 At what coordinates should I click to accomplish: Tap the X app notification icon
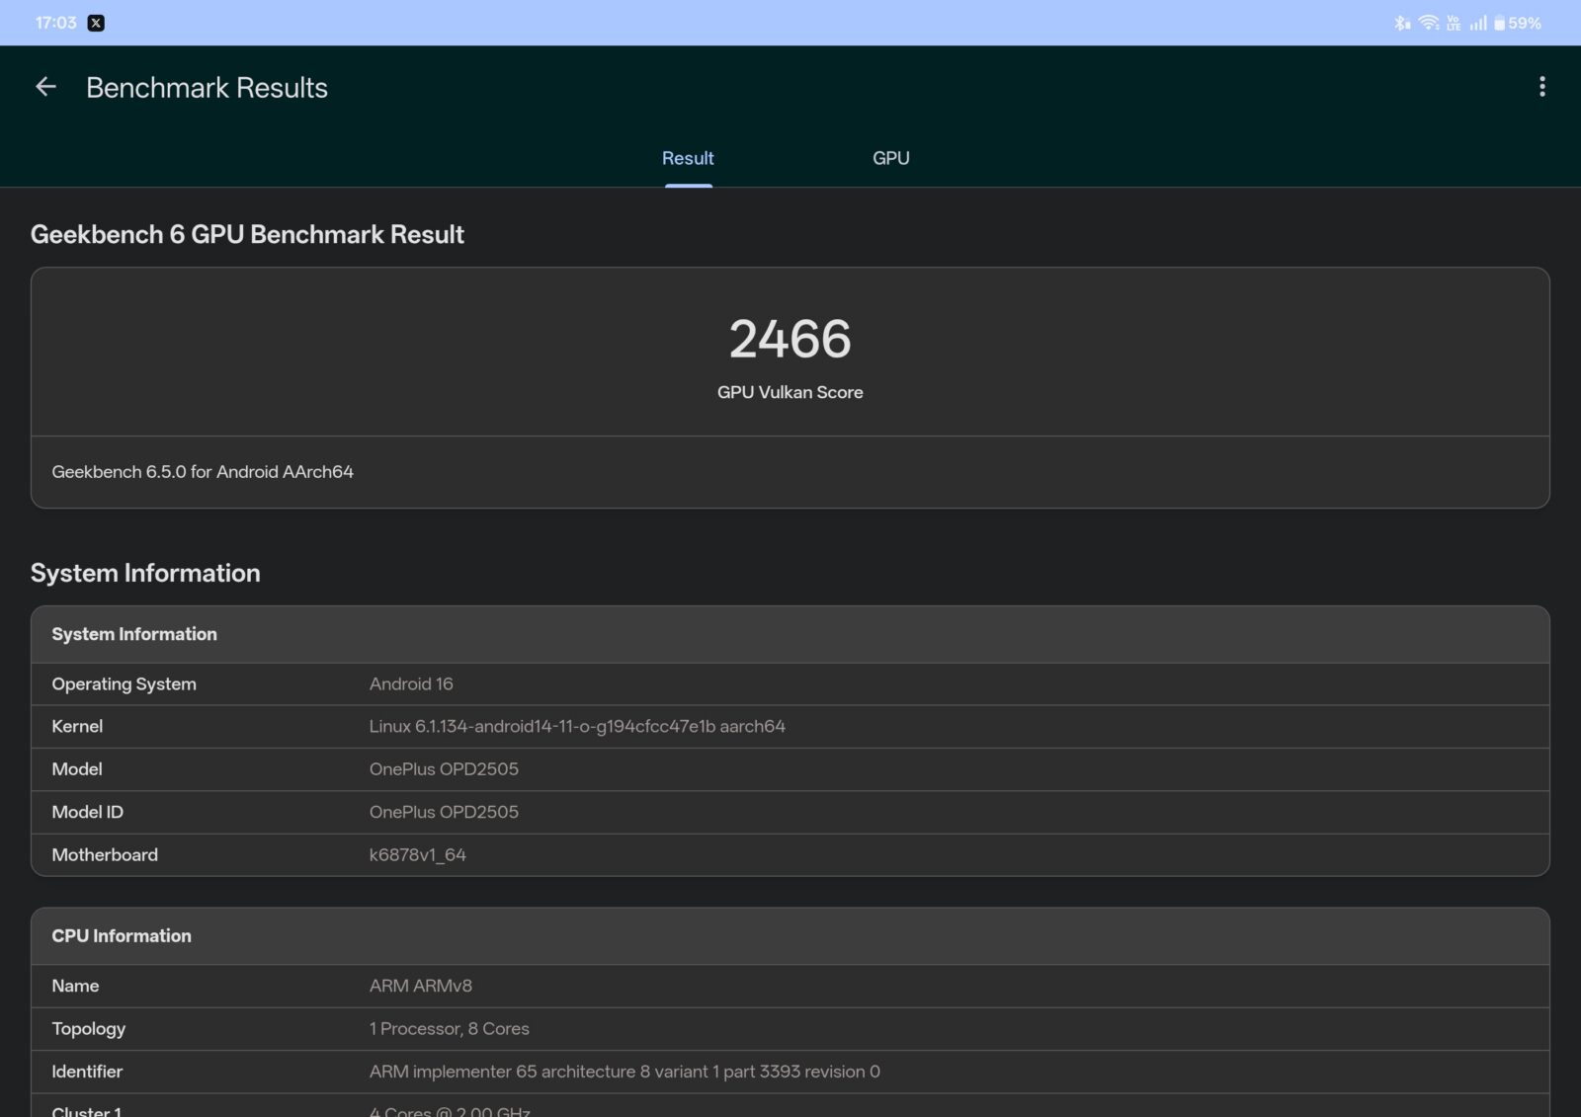pos(96,23)
